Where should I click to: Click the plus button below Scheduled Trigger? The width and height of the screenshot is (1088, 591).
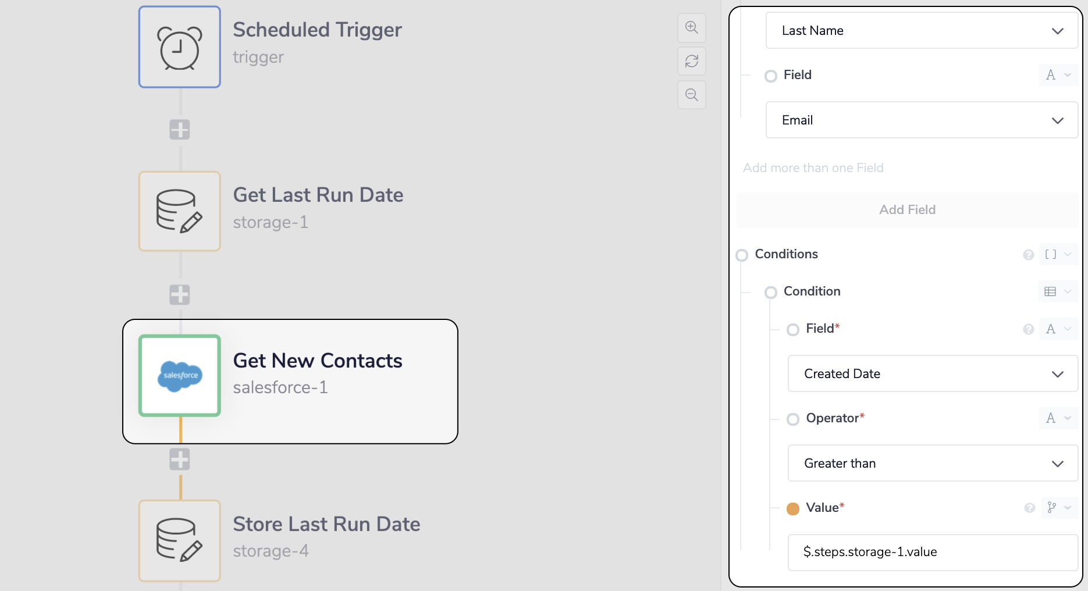tap(179, 130)
